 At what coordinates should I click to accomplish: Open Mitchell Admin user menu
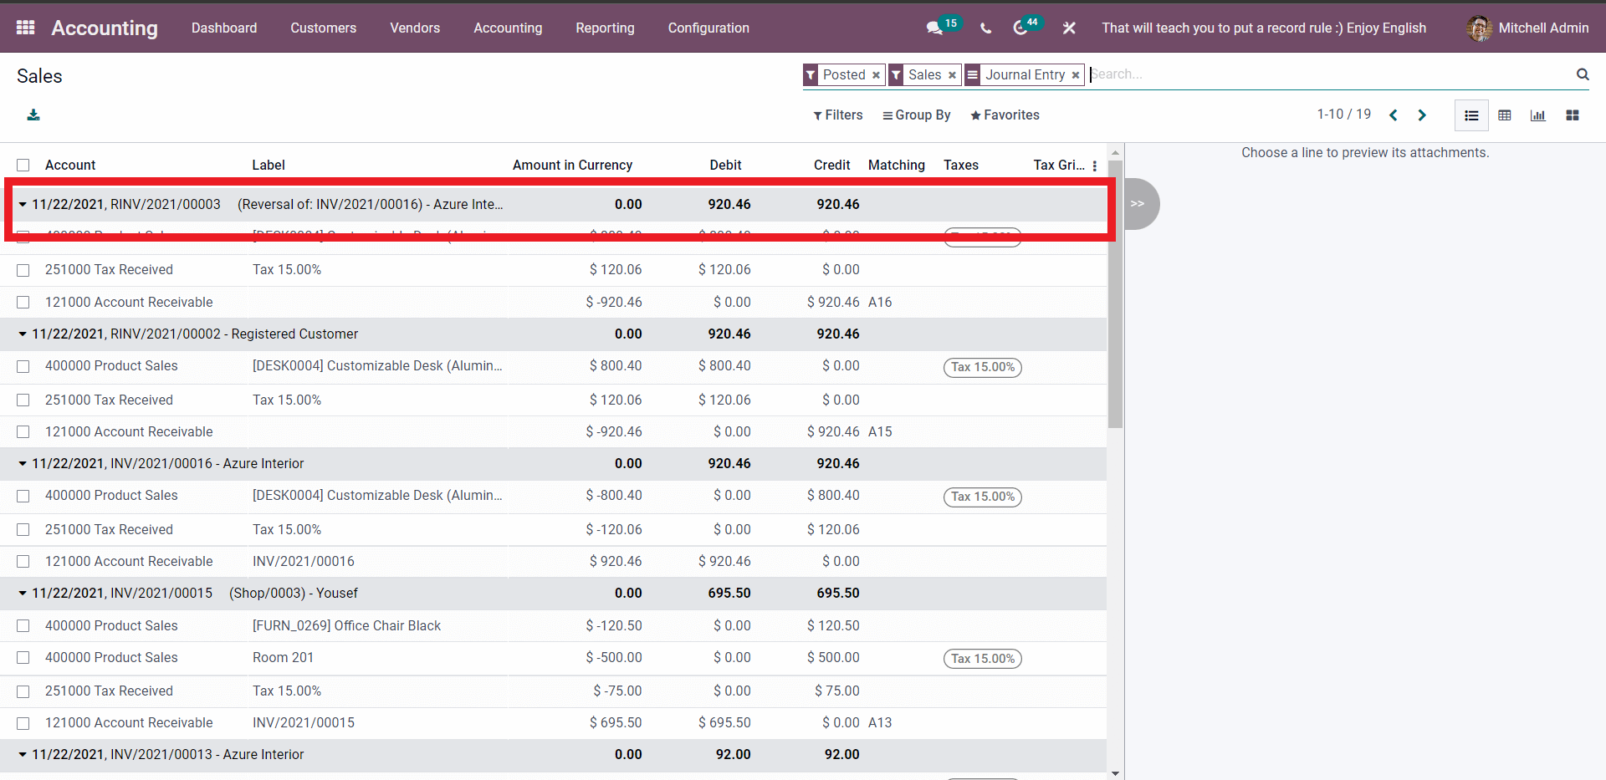pos(1527,28)
